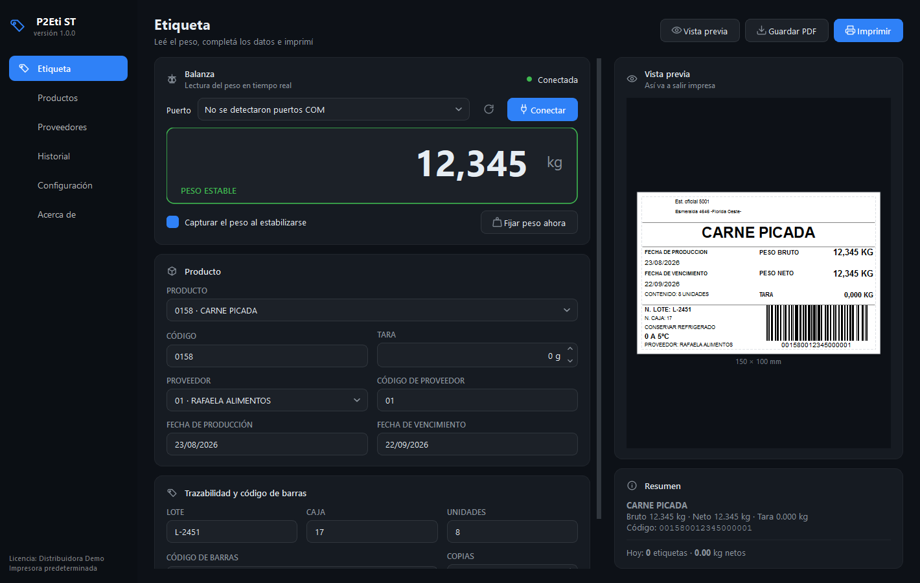Edit the Fecha de producción field
This screenshot has height=583, width=920.
[267, 444]
